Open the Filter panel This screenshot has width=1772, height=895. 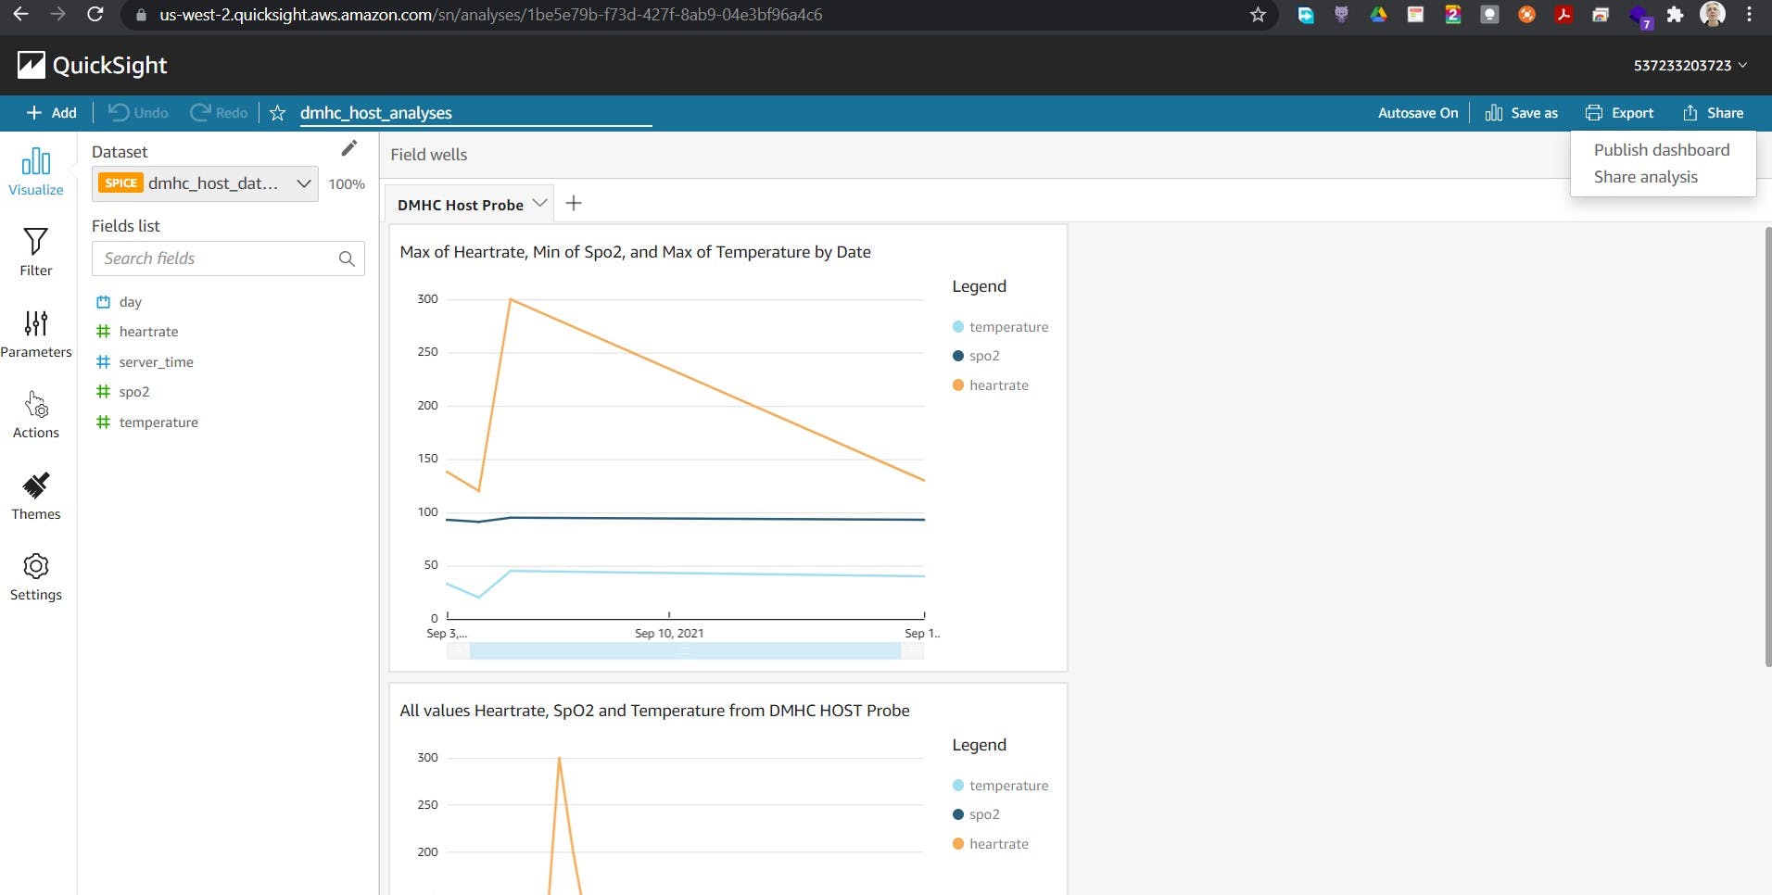(36, 253)
